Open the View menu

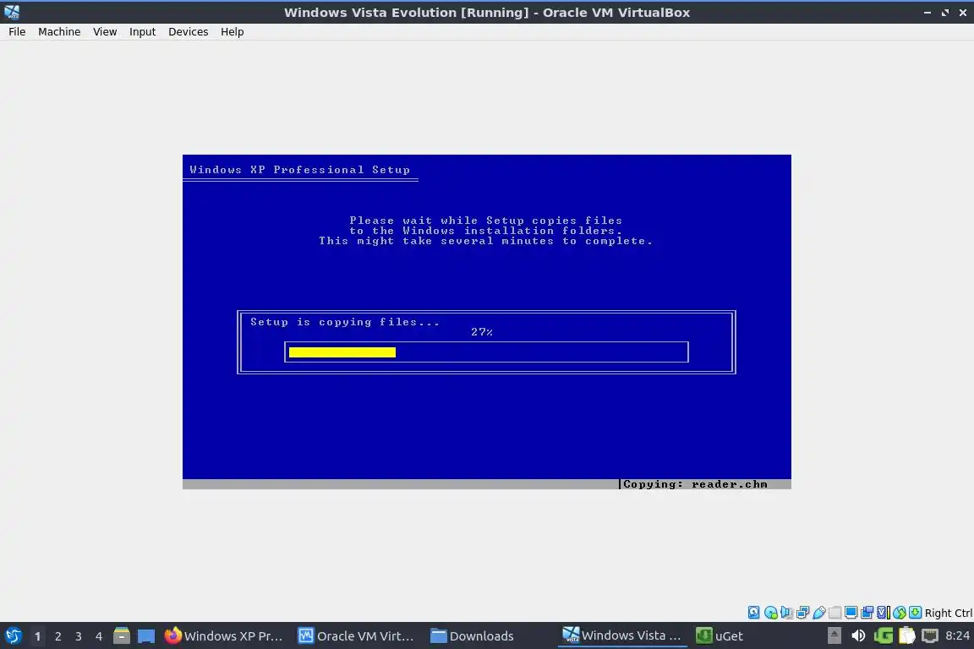click(x=105, y=31)
